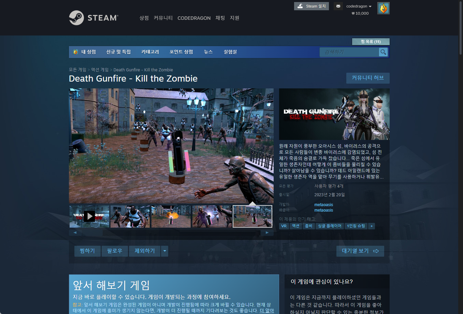Open the CODEDRAGON profile menu
This screenshot has width=463, height=314.
pyautogui.click(x=194, y=18)
